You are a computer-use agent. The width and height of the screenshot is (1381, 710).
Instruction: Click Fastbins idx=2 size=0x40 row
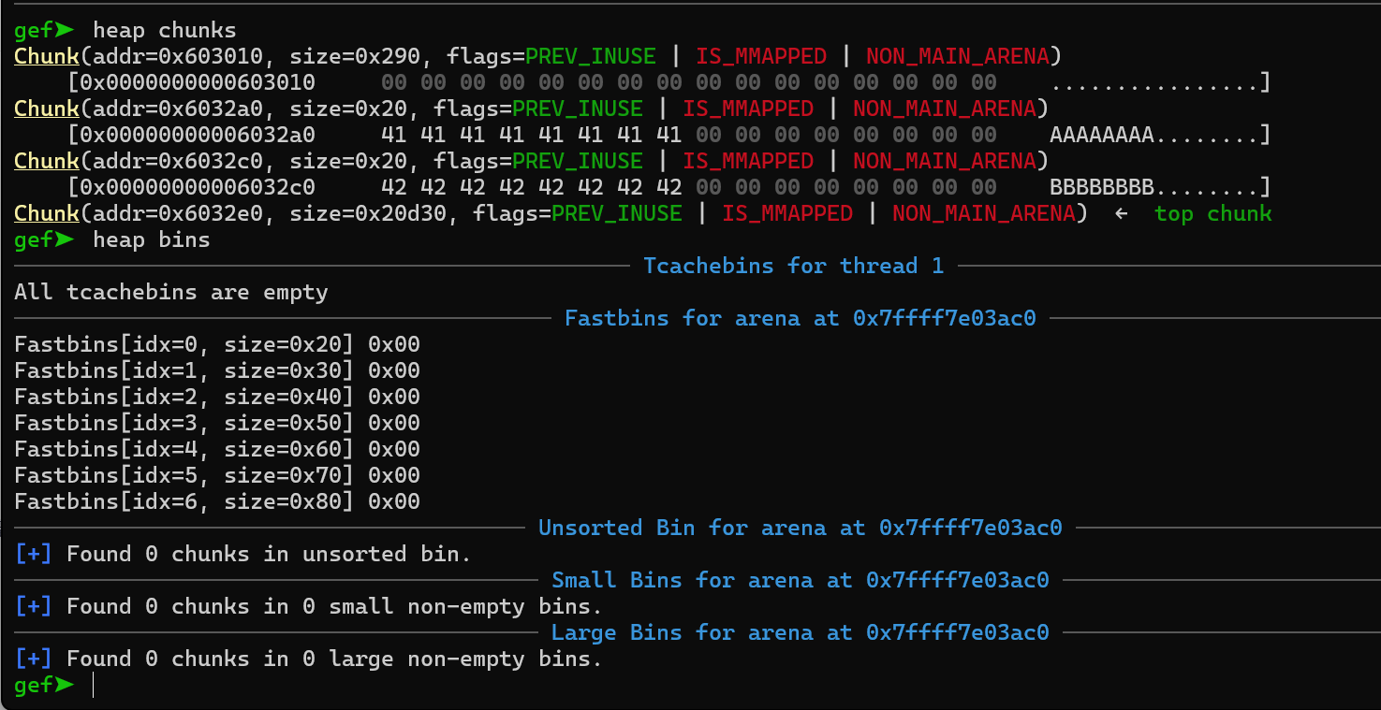217,397
